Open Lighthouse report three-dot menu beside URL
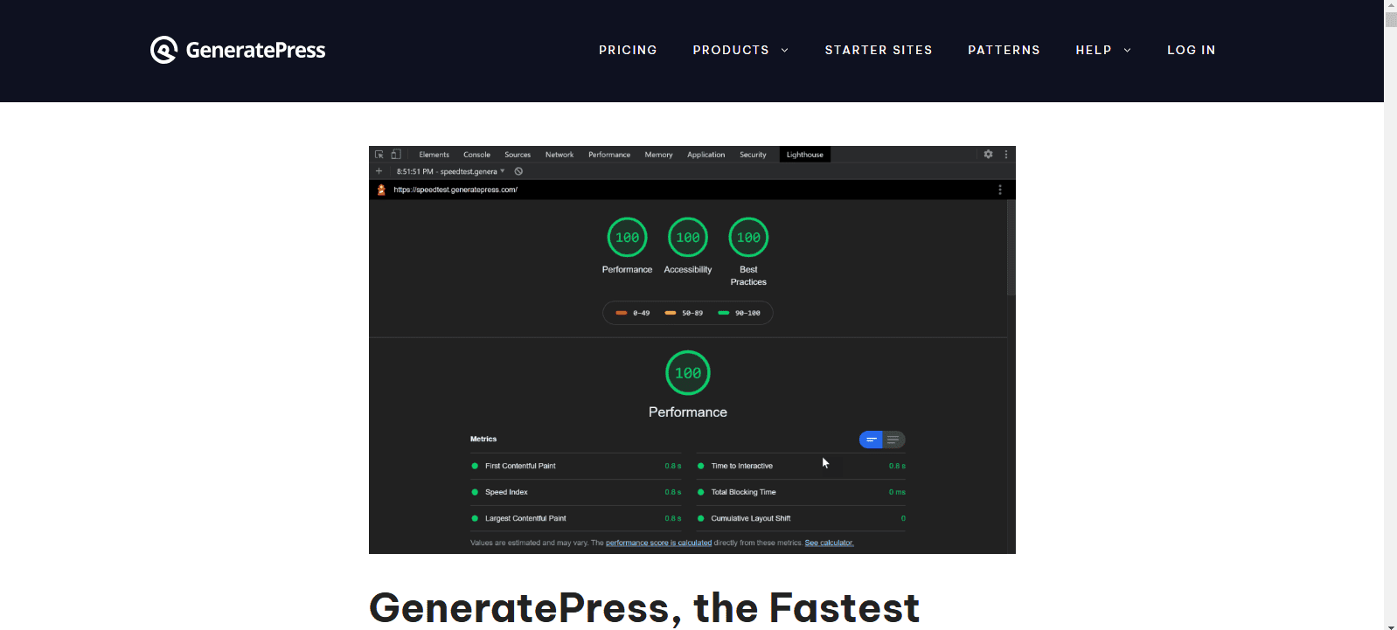Viewport: 1397px width, 630px height. point(1000,190)
